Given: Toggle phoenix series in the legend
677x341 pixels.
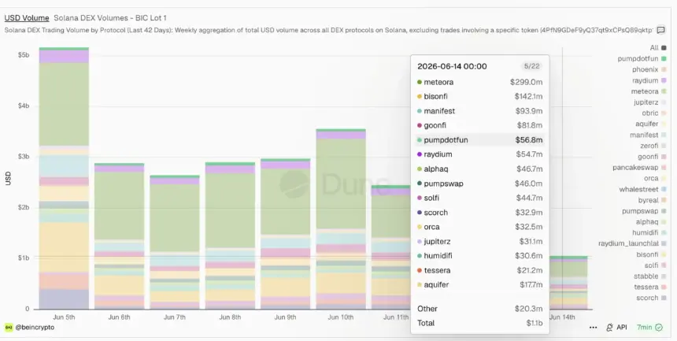Looking at the screenshot, I should pyautogui.click(x=649, y=69).
